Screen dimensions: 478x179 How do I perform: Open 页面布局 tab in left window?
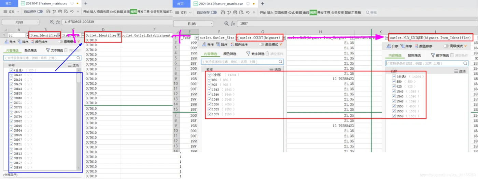[x=102, y=11]
